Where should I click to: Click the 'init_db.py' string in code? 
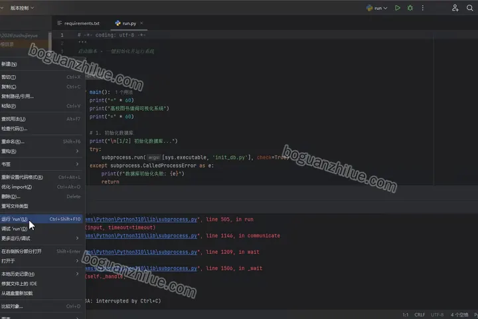[x=230, y=158]
